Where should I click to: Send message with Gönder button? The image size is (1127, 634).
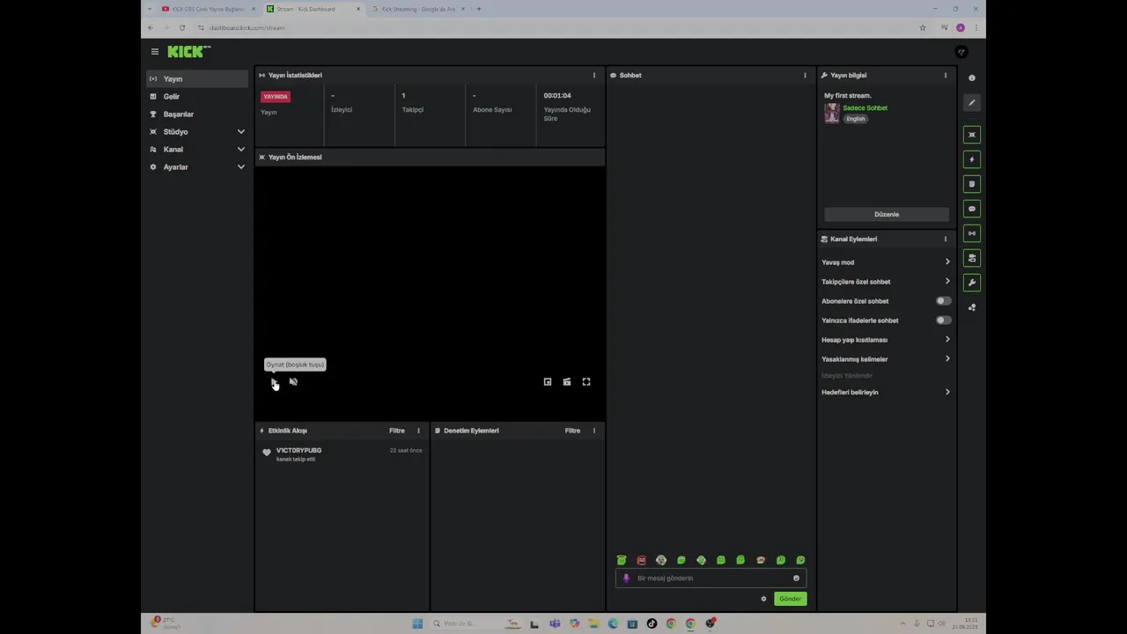[x=790, y=599]
